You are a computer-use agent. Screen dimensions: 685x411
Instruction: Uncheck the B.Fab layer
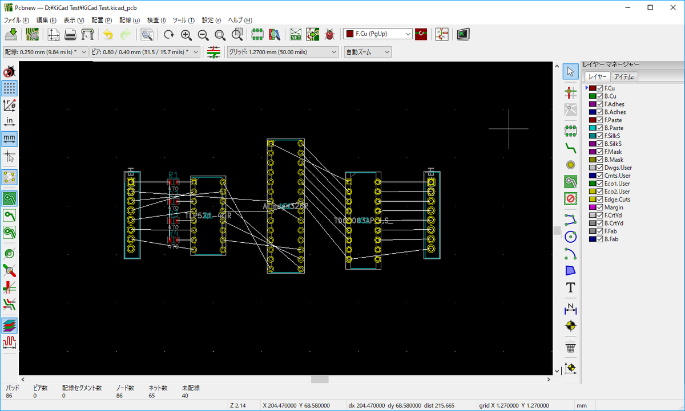(600, 239)
